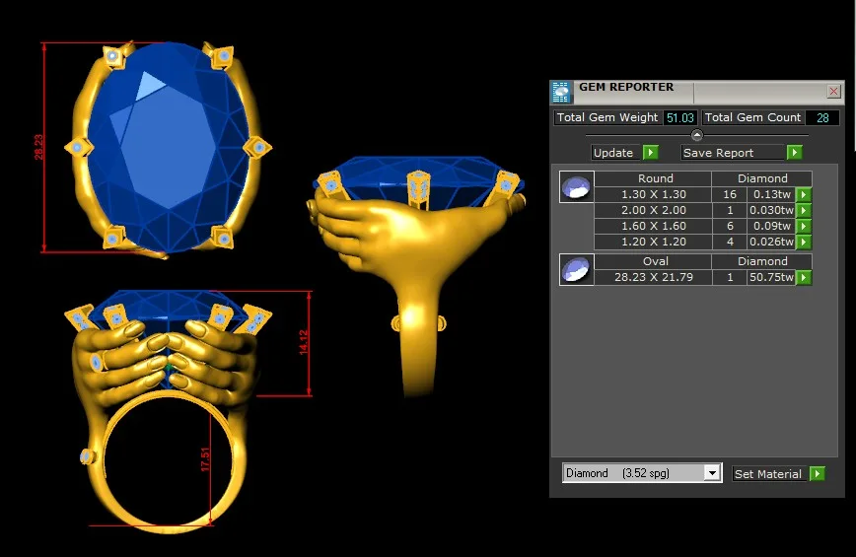Click green arrow for the Oval 28.23 X 21.79 row
The height and width of the screenshot is (557, 856).
(x=804, y=278)
